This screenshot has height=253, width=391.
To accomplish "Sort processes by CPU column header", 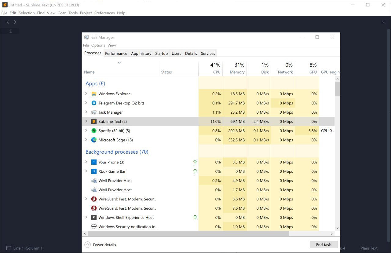I will point(211,68).
